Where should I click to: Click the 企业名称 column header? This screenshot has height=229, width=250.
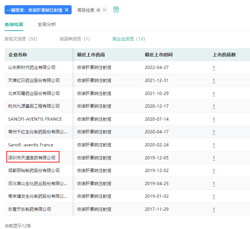tap(18, 55)
